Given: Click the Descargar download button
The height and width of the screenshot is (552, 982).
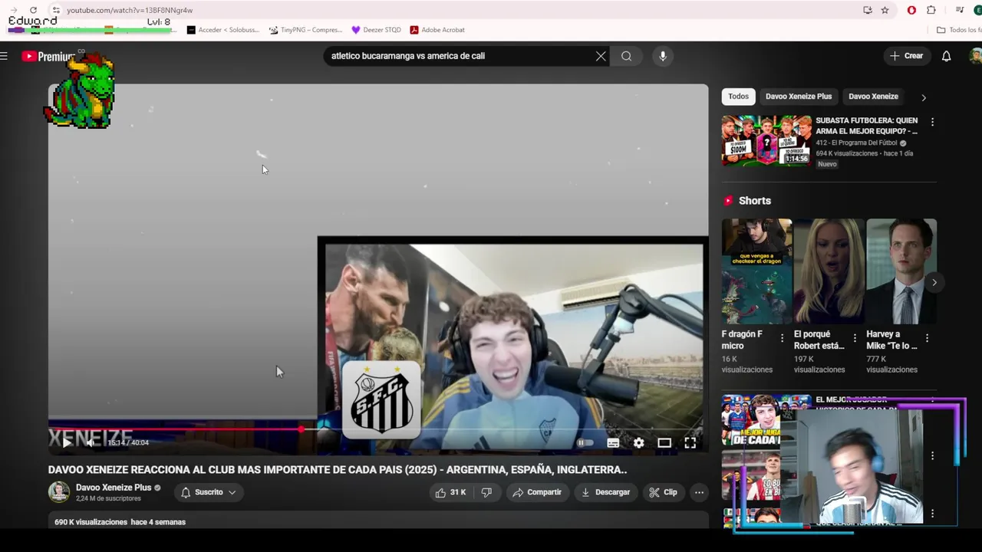Looking at the screenshot, I should click(605, 492).
